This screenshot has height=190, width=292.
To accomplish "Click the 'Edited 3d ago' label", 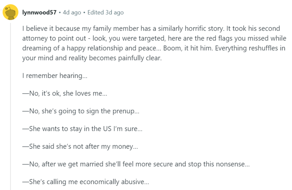I will coord(105,12).
